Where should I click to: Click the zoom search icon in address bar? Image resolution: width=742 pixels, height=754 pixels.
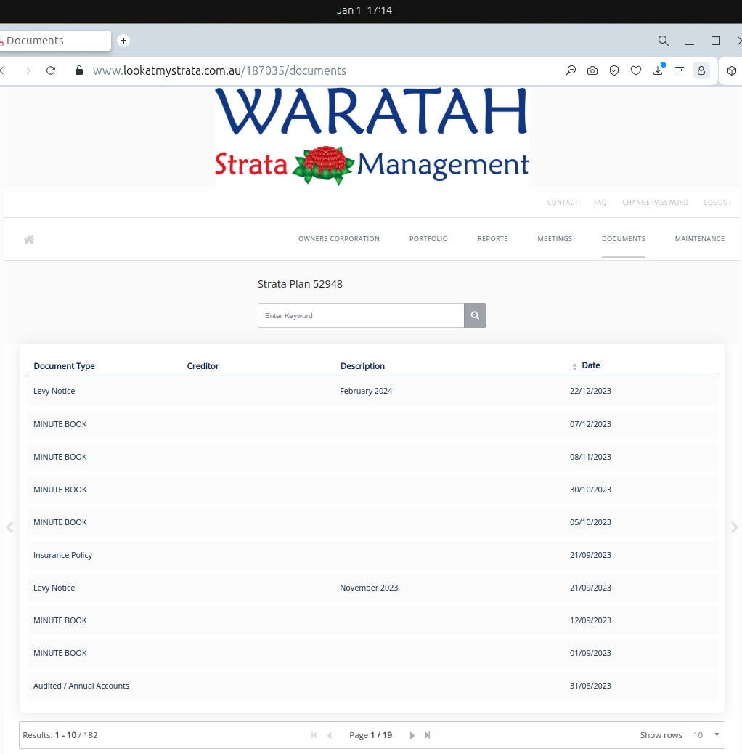pyautogui.click(x=571, y=70)
